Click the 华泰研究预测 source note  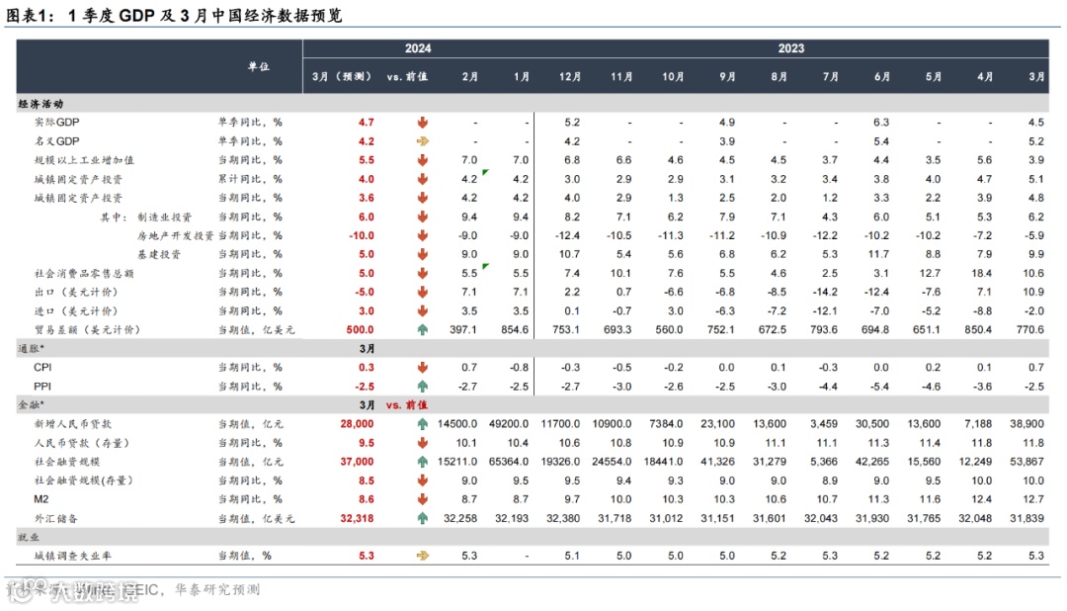(x=216, y=589)
